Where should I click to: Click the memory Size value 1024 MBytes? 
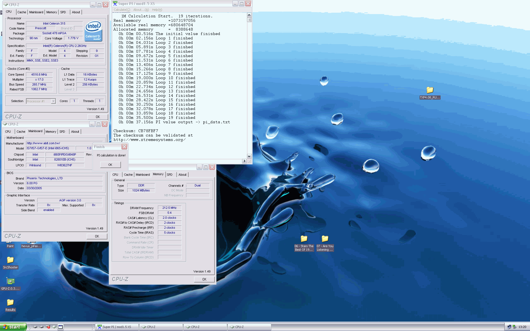[x=141, y=190]
